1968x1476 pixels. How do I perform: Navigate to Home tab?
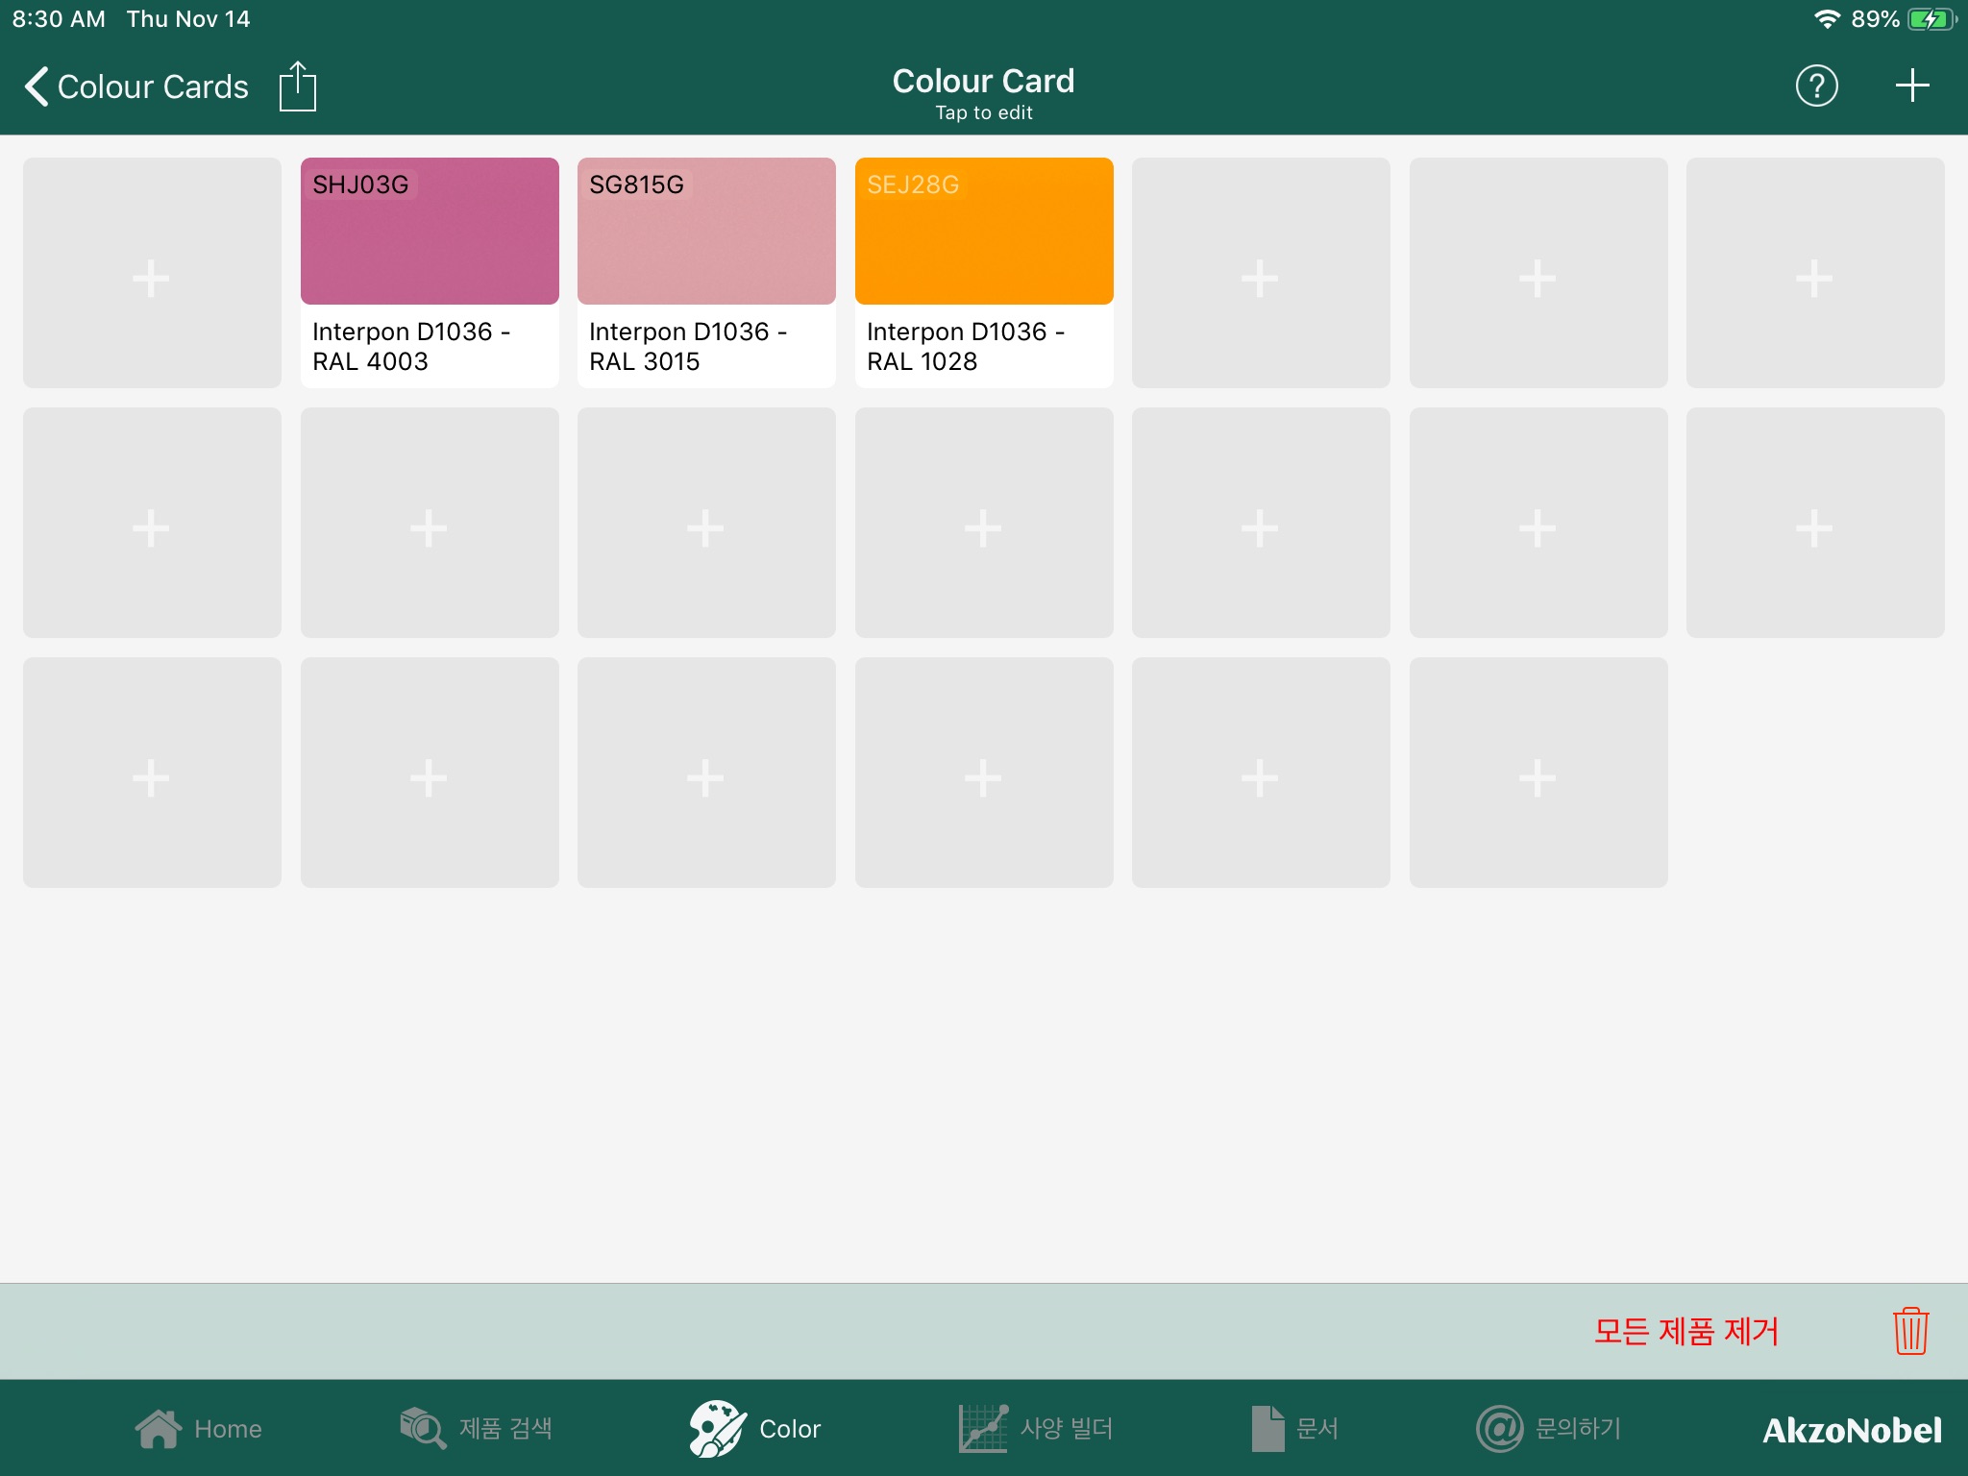(x=195, y=1430)
